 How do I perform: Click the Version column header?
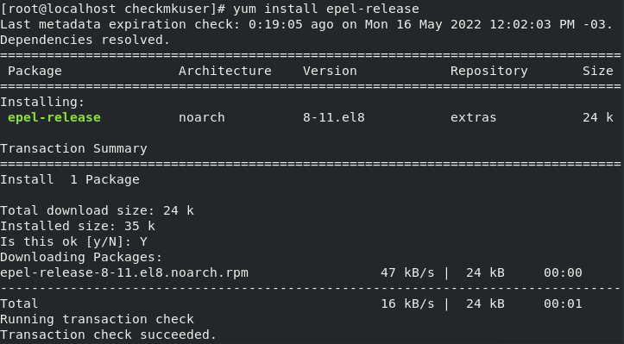(330, 71)
